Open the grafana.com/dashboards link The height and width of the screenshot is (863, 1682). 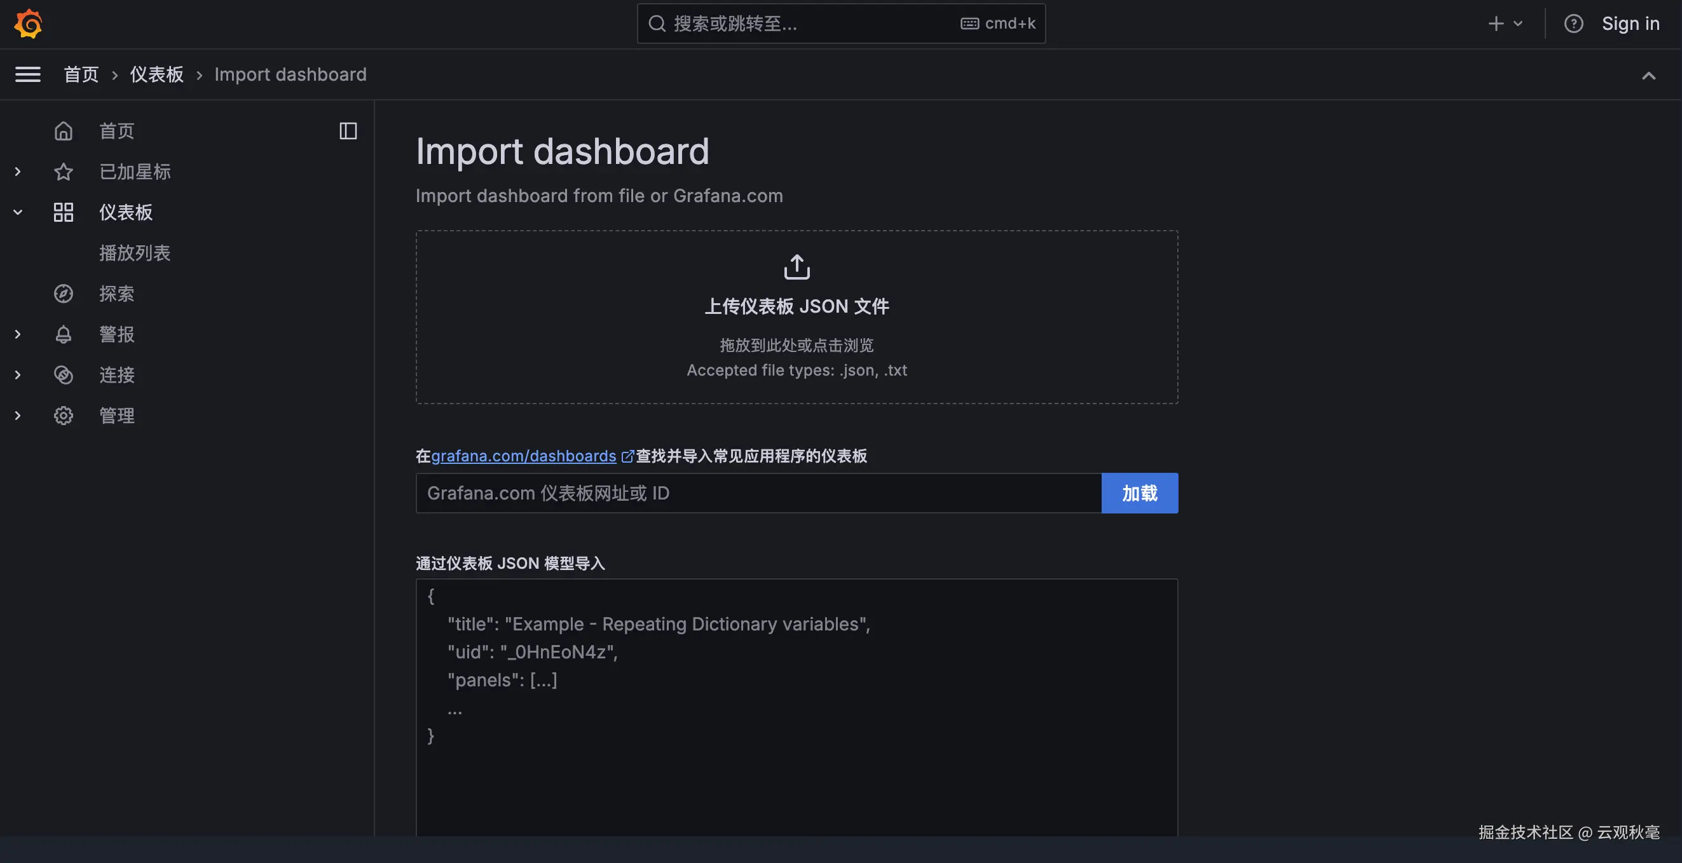coord(524,456)
